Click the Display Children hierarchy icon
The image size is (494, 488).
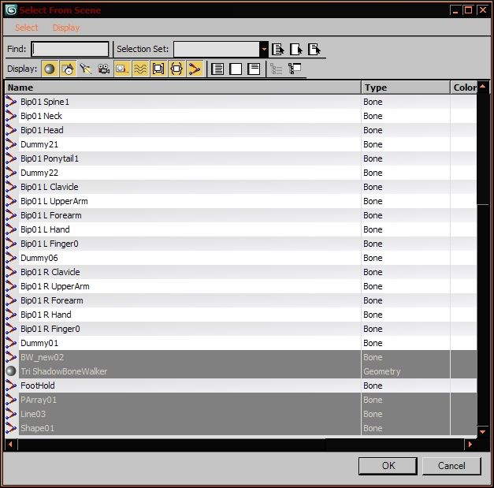pos(295,69)
